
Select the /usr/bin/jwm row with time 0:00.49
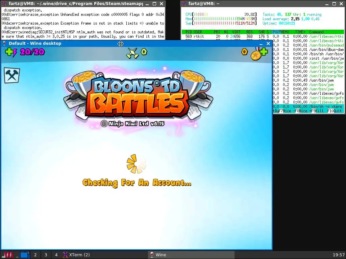(x=308, y=80)
